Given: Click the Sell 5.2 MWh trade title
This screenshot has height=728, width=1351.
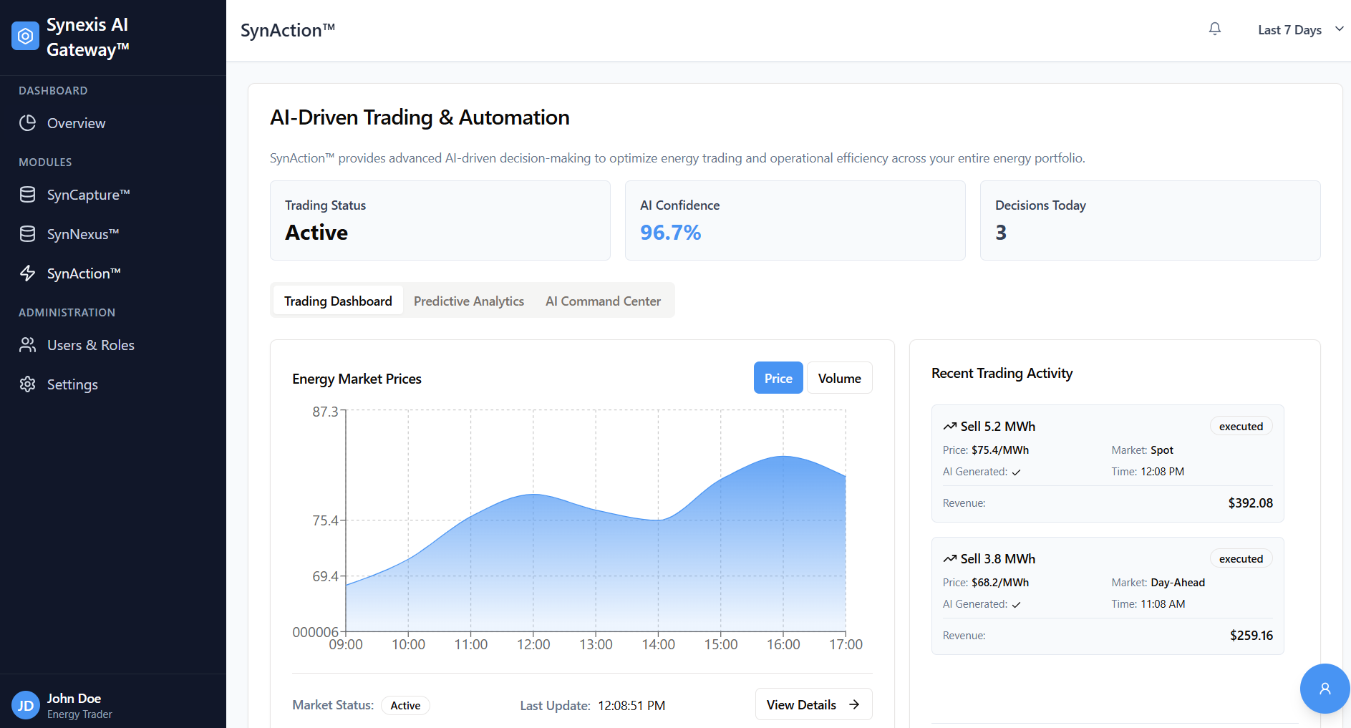Looking at the screenshot, I should pos(998,427).
